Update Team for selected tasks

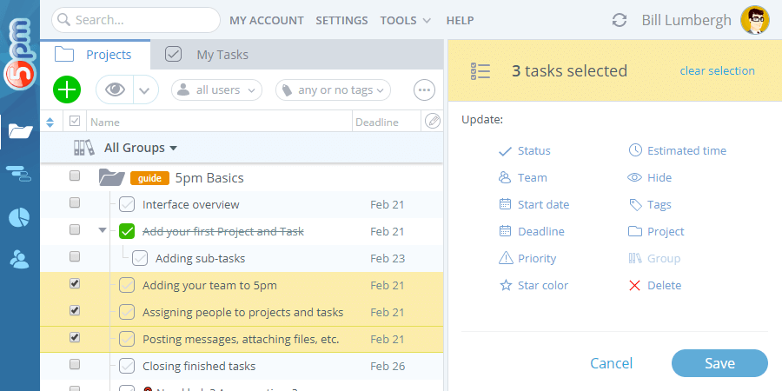tap(523, 177)
